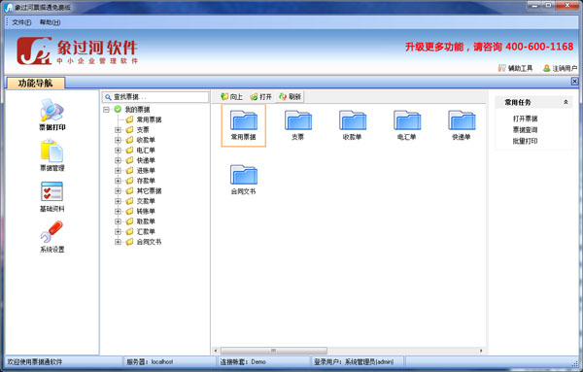Image resolution: width=583 pixels, height=372 pixels.
Task: Click the 服务器: localhost status entry
Action: pyautogui.click(x=150, y=361)
